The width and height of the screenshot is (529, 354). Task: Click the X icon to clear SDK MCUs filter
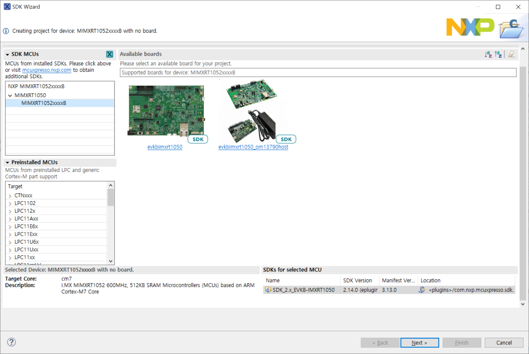click(x=109, y=54)
